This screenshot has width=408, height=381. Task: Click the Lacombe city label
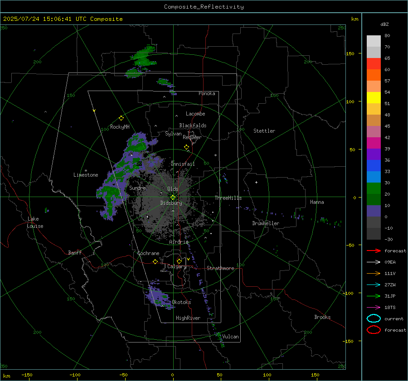(x=195, y=114)
